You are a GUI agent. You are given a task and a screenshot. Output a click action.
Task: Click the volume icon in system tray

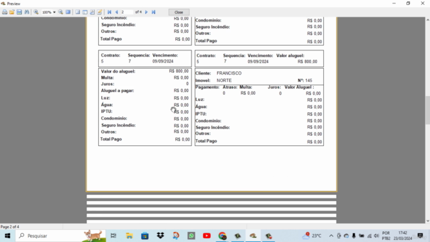point(376,236)
